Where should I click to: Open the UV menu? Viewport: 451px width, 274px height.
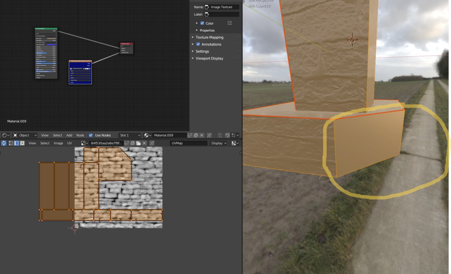click(70, 143)
